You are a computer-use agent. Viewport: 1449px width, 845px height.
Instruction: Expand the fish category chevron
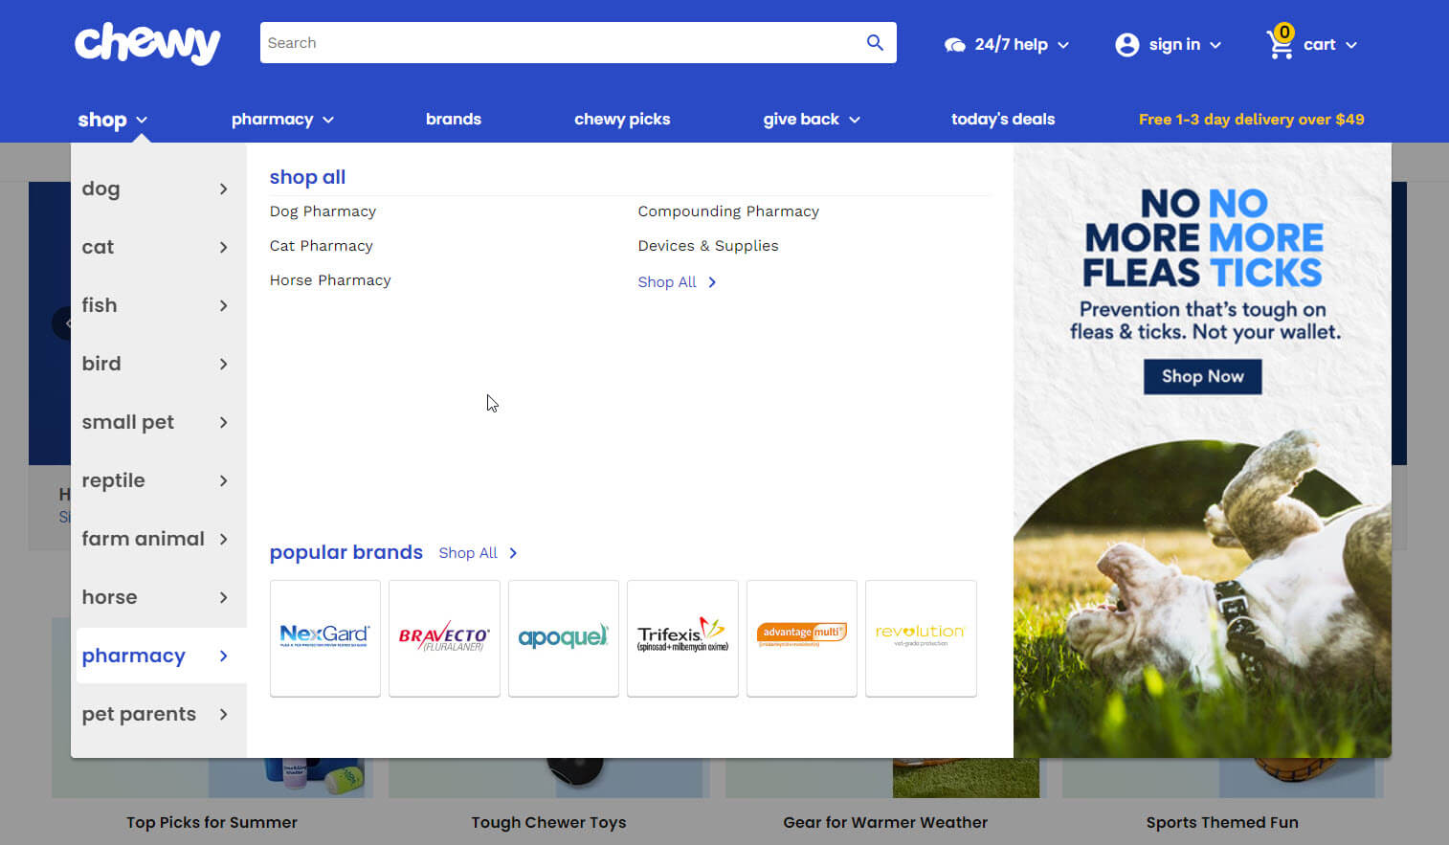click(223, 306)
